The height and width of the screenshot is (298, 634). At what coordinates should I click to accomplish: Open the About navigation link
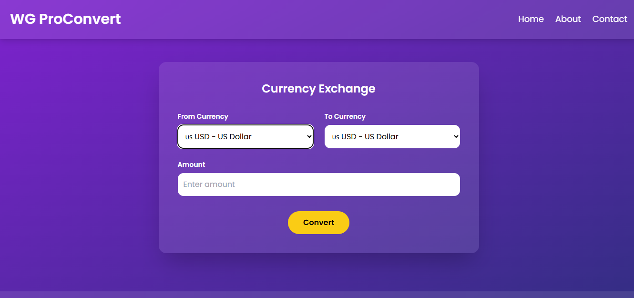568,19
